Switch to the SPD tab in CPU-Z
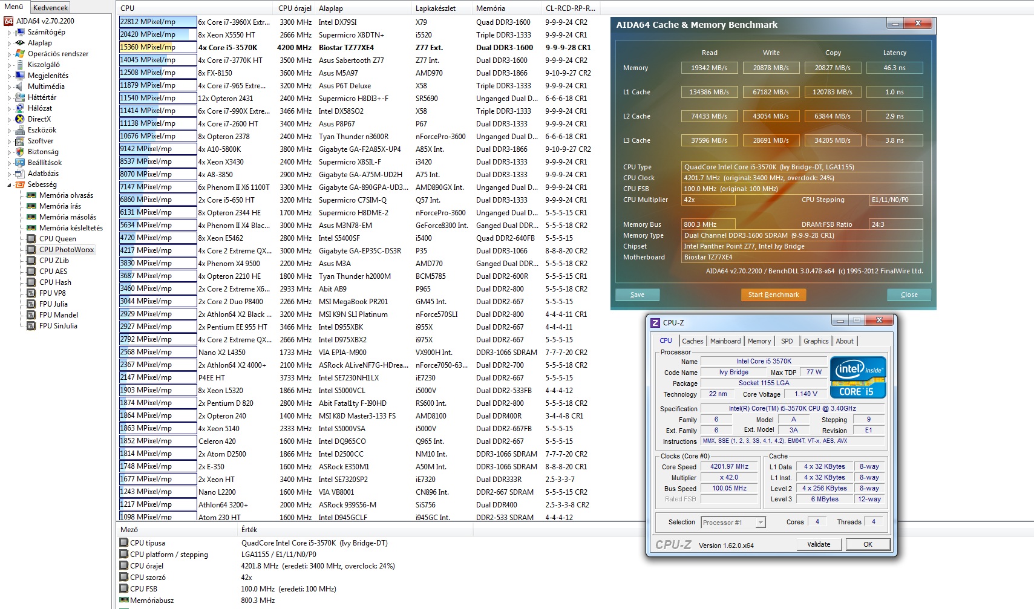1034x609 pixels. pyautogui.click(x=787, y=341)
